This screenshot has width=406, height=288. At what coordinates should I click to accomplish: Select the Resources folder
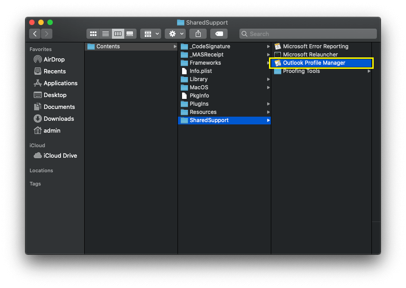click(x=224, y=112)
